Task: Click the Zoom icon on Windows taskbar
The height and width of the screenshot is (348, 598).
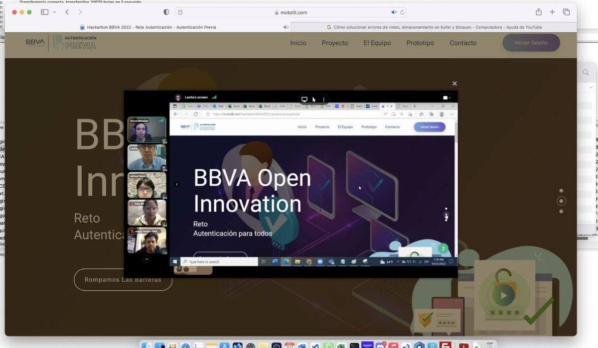Action: 320,261
